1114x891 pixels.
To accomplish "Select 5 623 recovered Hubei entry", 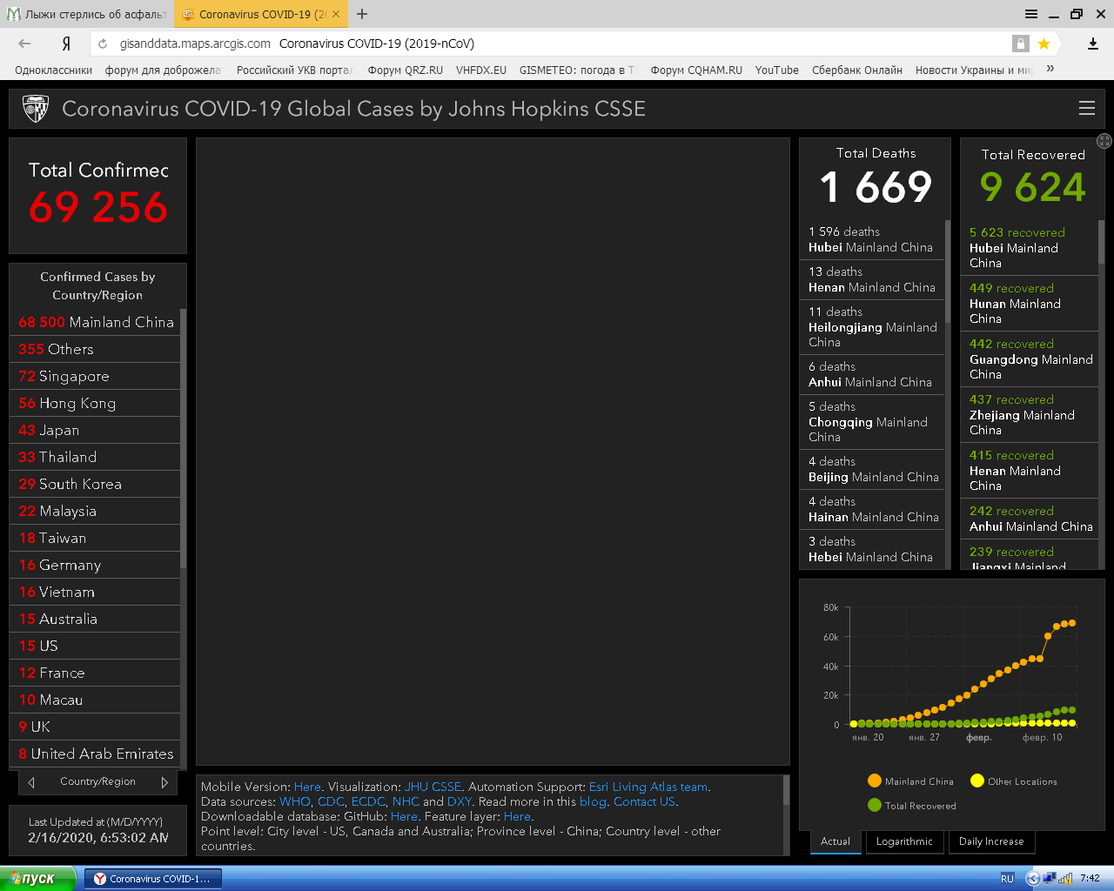I will point(1030,247).
